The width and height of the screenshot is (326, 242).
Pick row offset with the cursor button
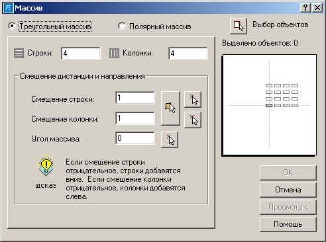point(193,99)
